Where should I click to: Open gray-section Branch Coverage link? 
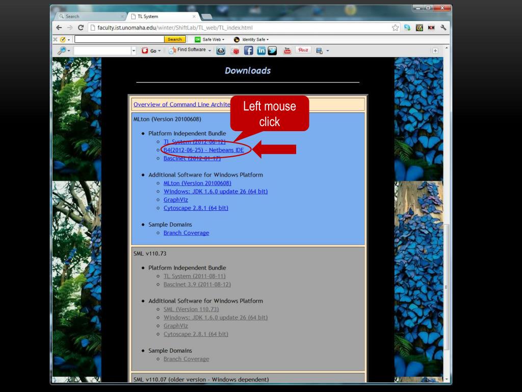[187, 359]
